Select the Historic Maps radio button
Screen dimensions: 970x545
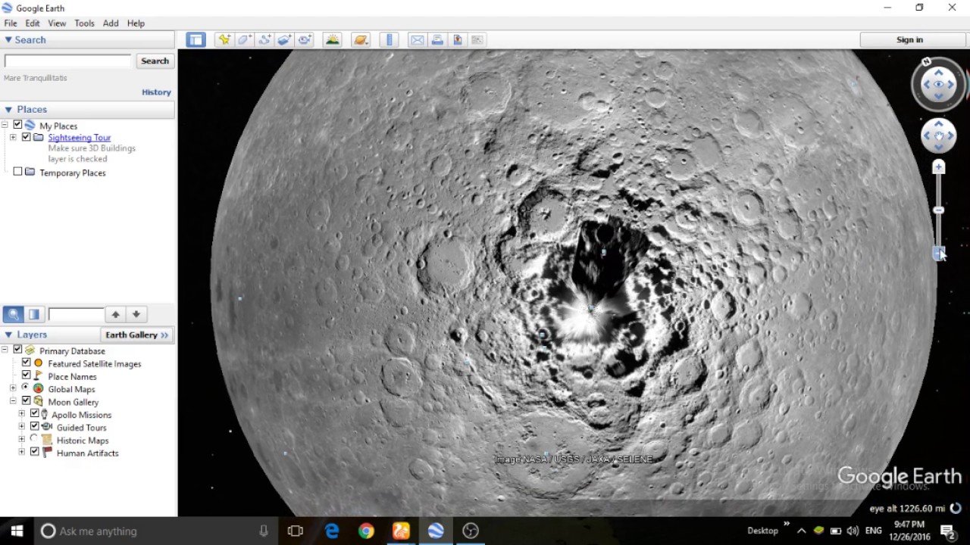tap(34, 440)
